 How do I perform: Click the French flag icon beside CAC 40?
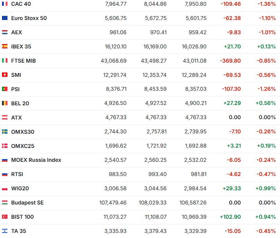pos(5,4)
